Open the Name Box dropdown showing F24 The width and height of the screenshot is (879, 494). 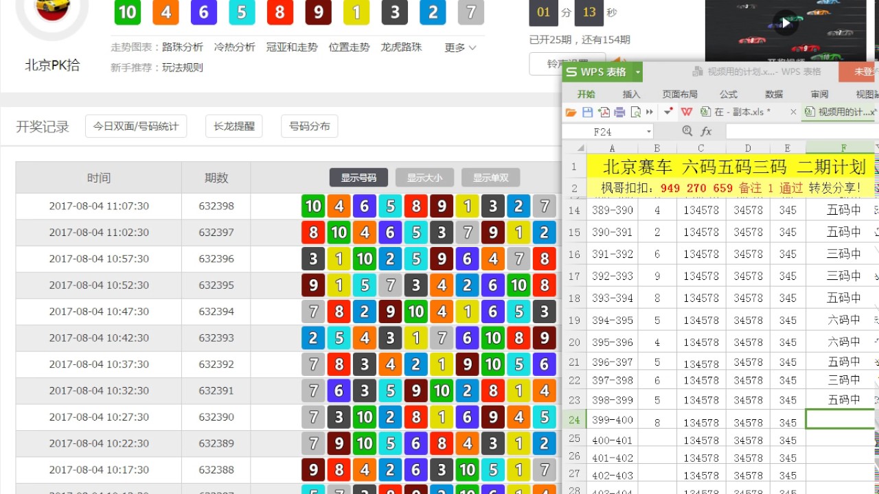pos(649,132)
